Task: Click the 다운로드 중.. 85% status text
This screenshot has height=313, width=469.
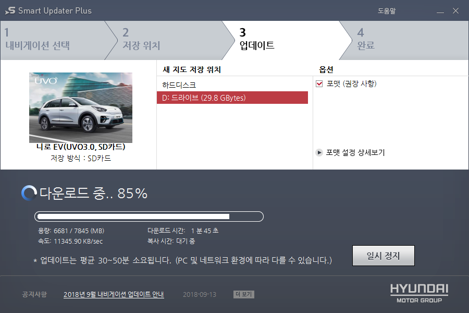Action: [x=93, y=194]
